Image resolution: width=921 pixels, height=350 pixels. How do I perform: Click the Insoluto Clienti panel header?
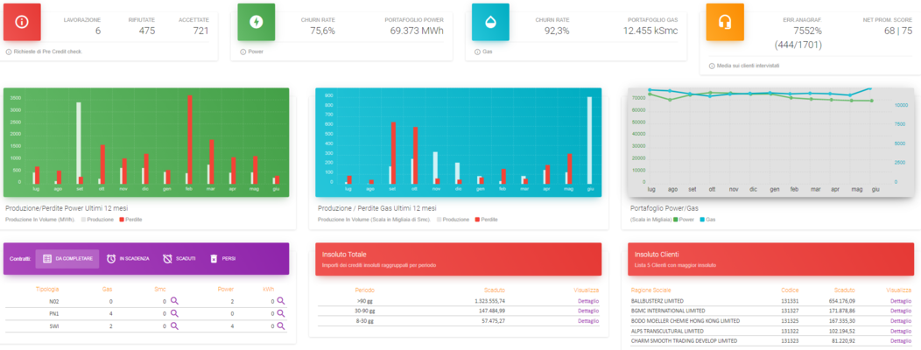click(x=770, y=259)
